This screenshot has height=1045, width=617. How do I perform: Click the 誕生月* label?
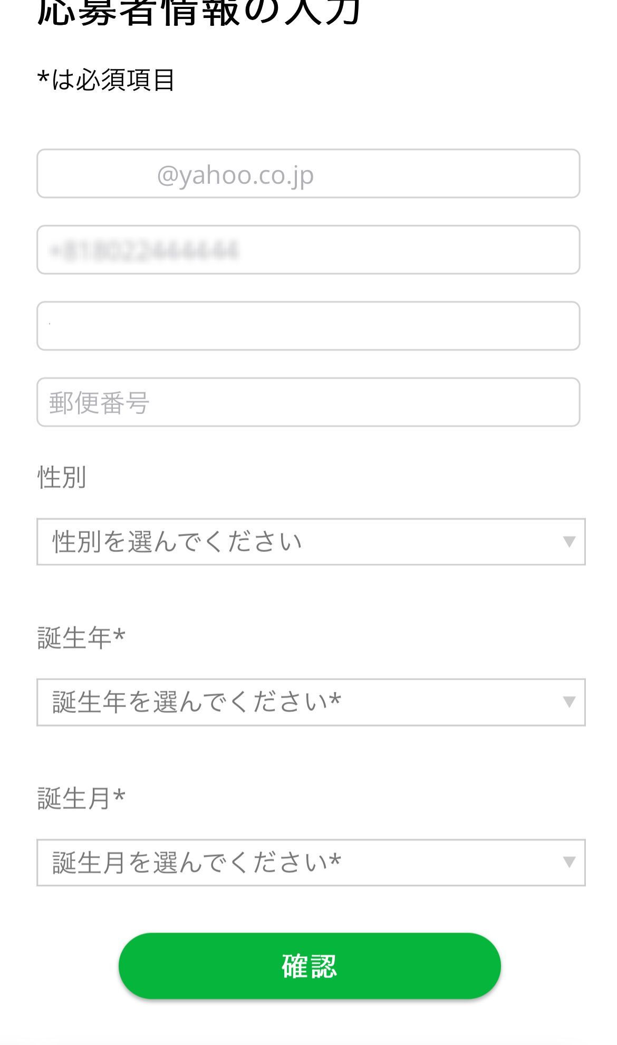(x=81, y=798)
